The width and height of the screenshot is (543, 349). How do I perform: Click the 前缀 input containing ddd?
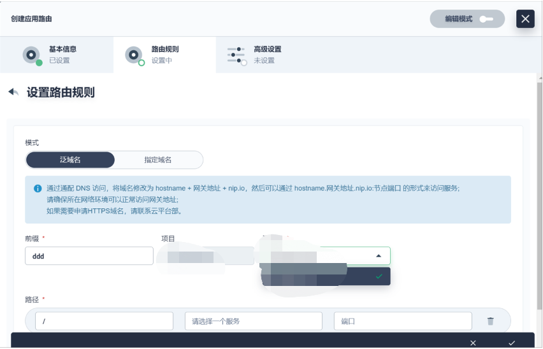point(89,256)
